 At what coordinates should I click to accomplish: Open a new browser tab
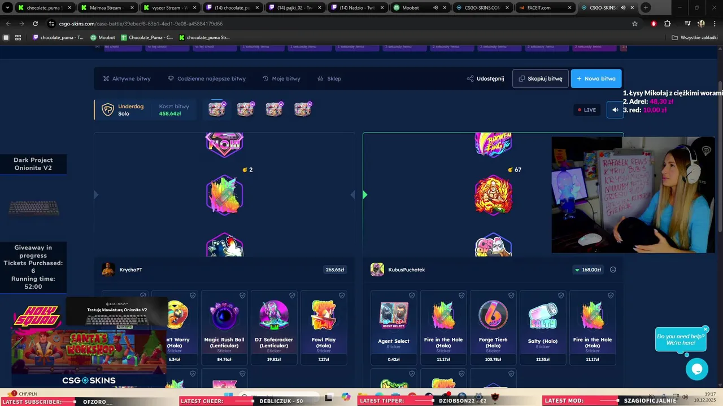point(646,7)
